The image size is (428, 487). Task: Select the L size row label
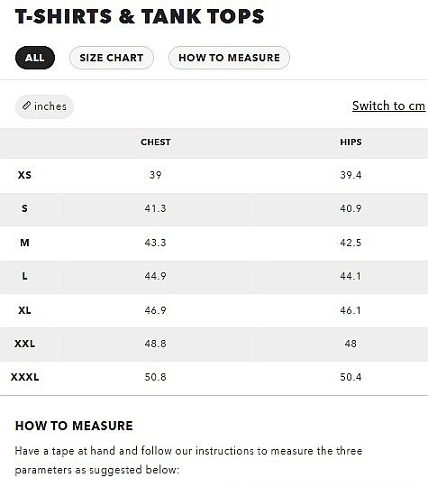(x=24, y=276)
